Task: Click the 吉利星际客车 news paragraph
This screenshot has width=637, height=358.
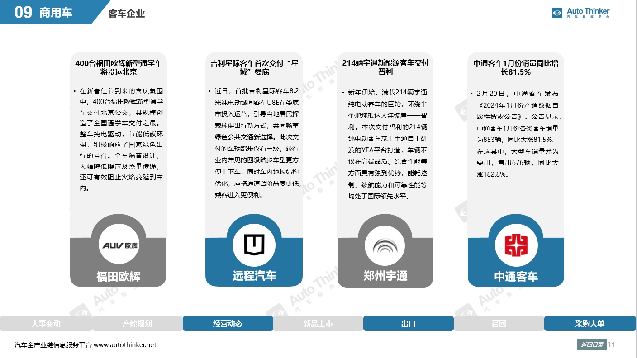Action: 257,143
